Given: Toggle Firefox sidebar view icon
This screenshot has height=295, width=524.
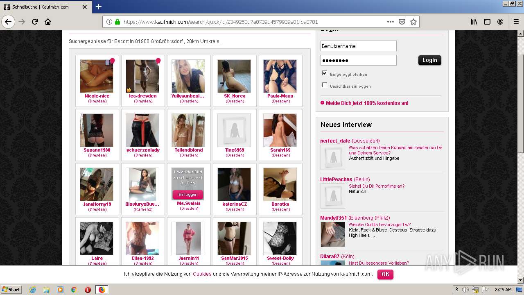Looking at the screenshot, I should click(487, 22).
